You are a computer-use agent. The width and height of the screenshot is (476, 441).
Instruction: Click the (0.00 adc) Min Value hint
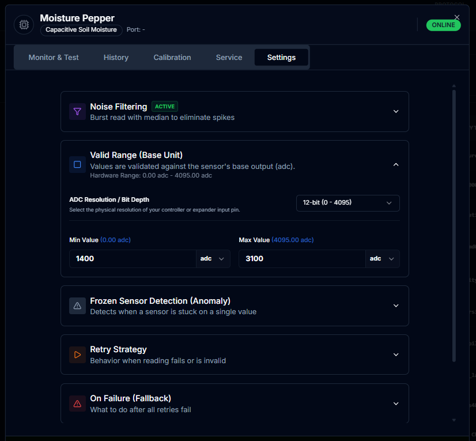click(x=115, y=240)
